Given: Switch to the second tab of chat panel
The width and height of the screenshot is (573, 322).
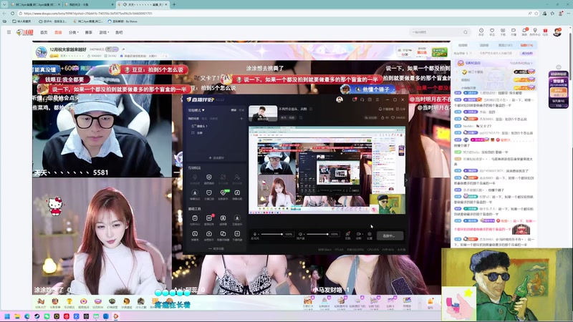Looking at the screenshot, I should (x=484, y=45).
